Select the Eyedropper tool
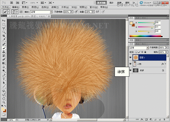The height and width of the screenshot is (122, 170). (4, 40)
